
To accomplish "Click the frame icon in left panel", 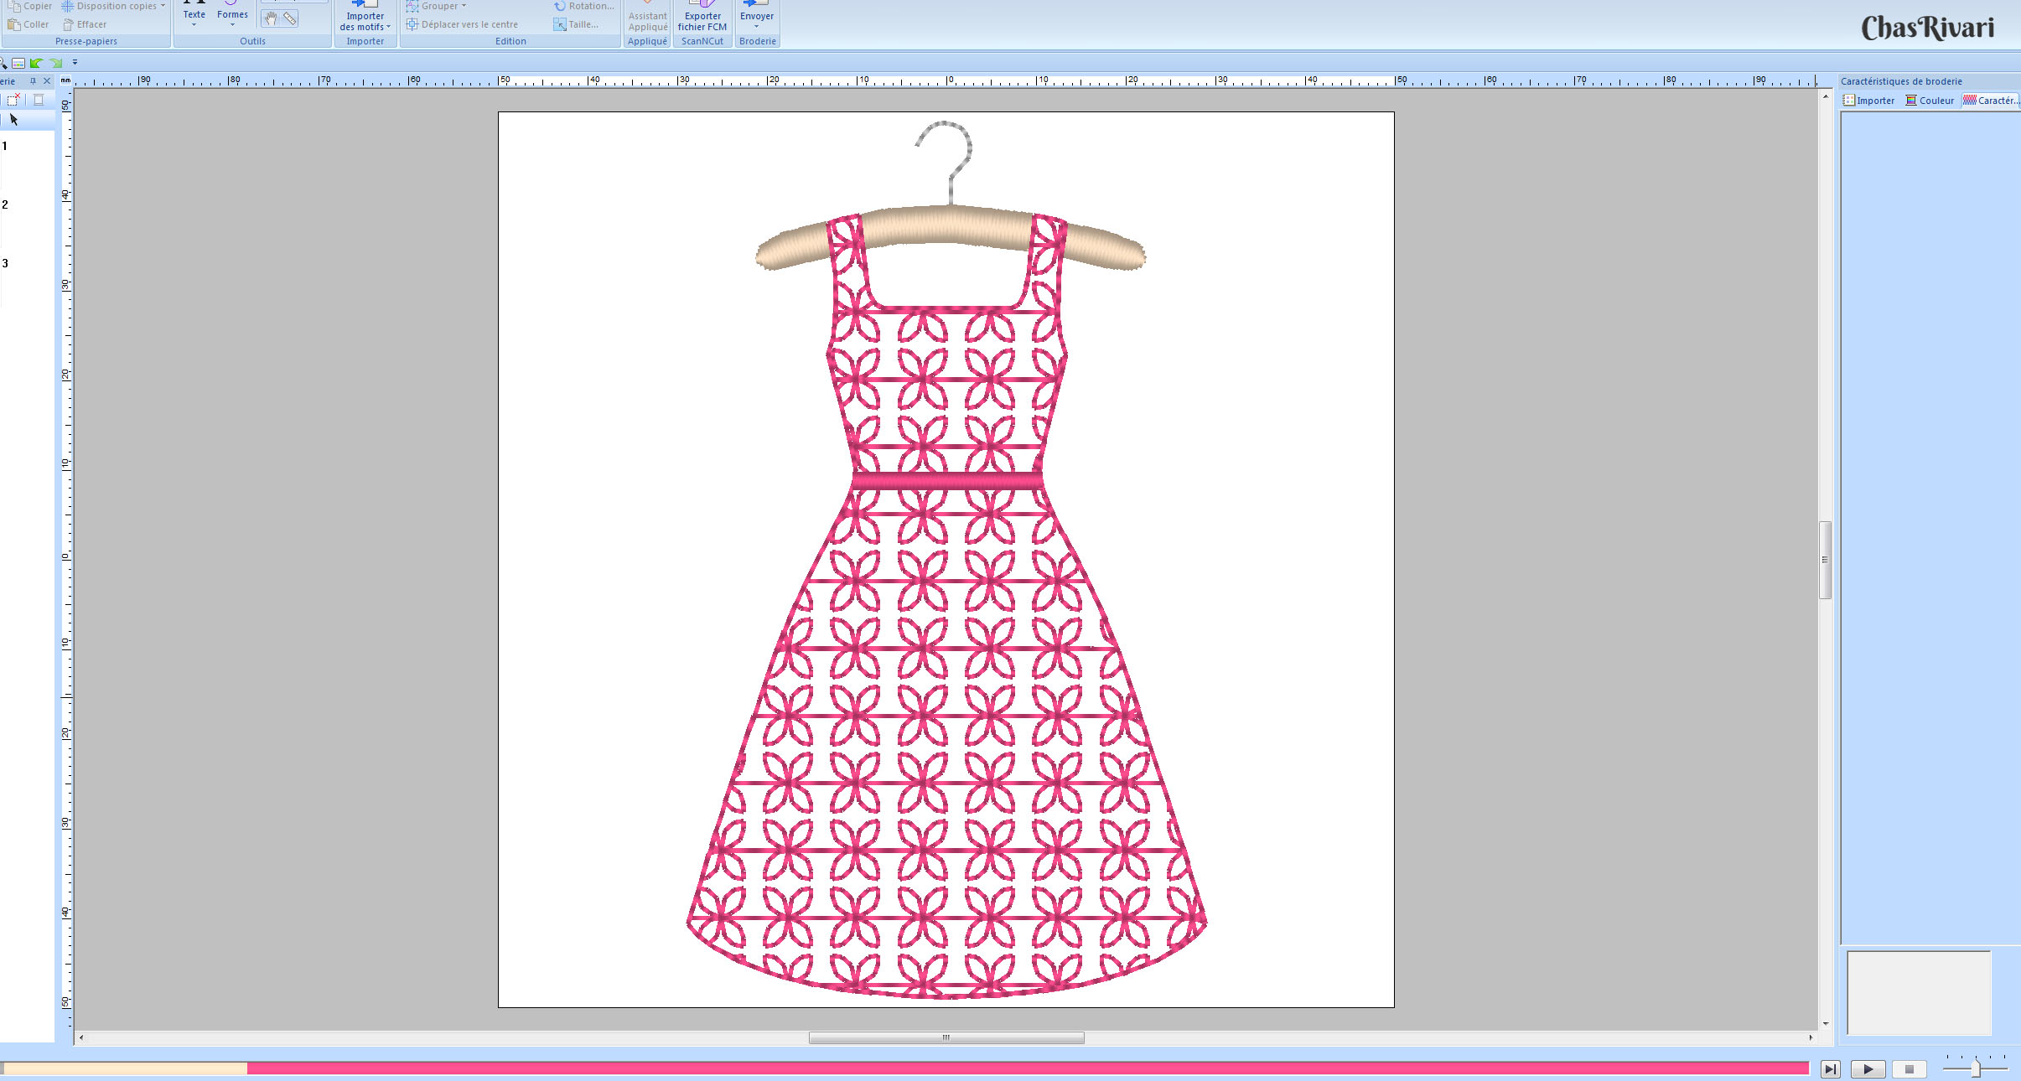I will point(39,100).
